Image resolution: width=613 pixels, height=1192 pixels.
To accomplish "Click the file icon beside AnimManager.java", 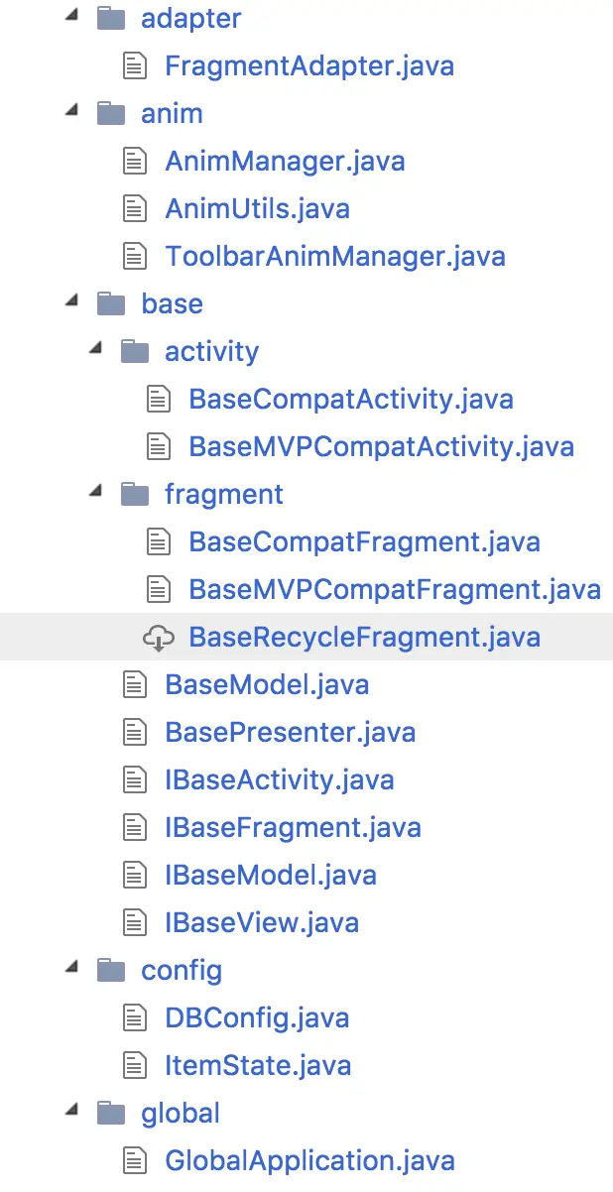I will (x=134, y=162).
